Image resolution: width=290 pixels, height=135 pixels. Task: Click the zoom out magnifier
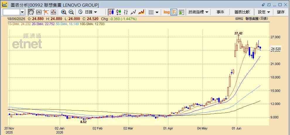[x=71, y=12]
